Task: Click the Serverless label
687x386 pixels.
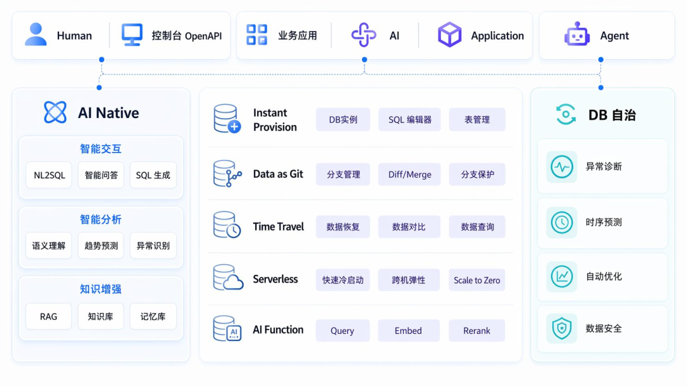Action: click(x=275, y=279)
